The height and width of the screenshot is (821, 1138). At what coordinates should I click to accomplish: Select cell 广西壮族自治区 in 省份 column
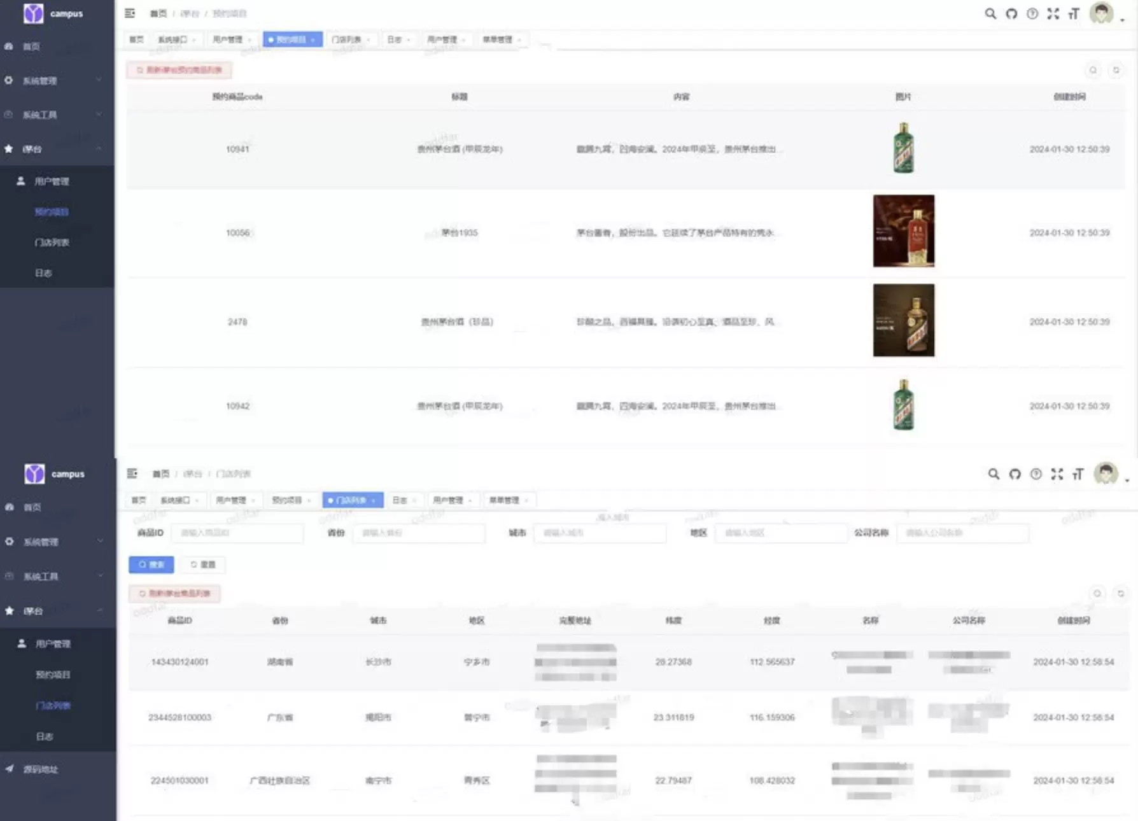click(x=279, y=781)
